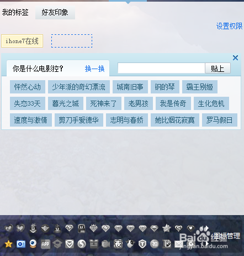
Task: Click the down-arrow diamond badge icon
Action: tap(45, 228)
